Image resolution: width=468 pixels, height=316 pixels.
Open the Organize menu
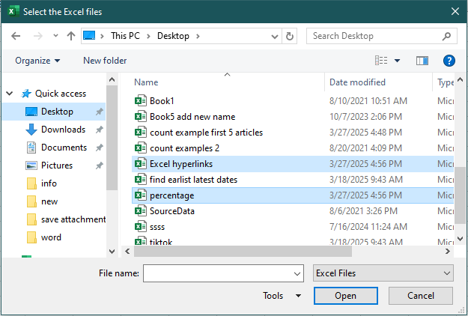37,61
